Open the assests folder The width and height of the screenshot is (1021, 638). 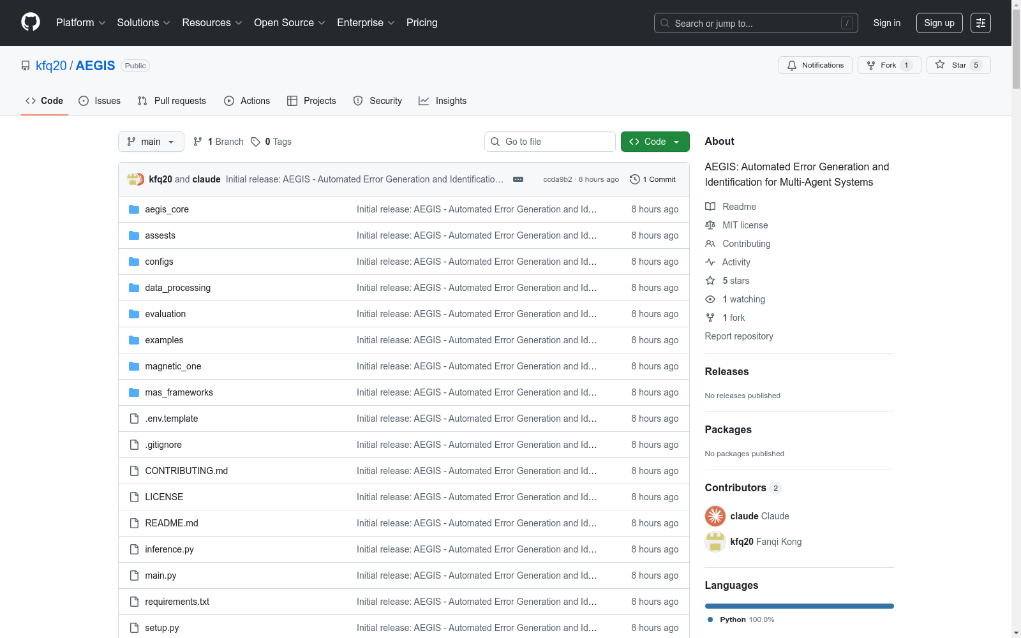coord(160,235)
